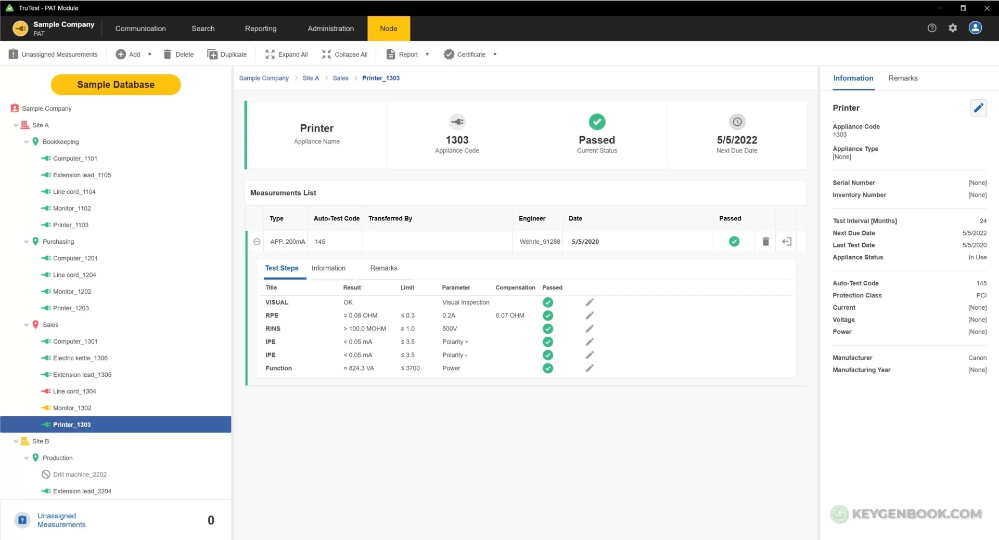Viewport: 999px width, 540px height.
Task: Collapse the APP. 200mA measurement row
Action: [257, 242]
